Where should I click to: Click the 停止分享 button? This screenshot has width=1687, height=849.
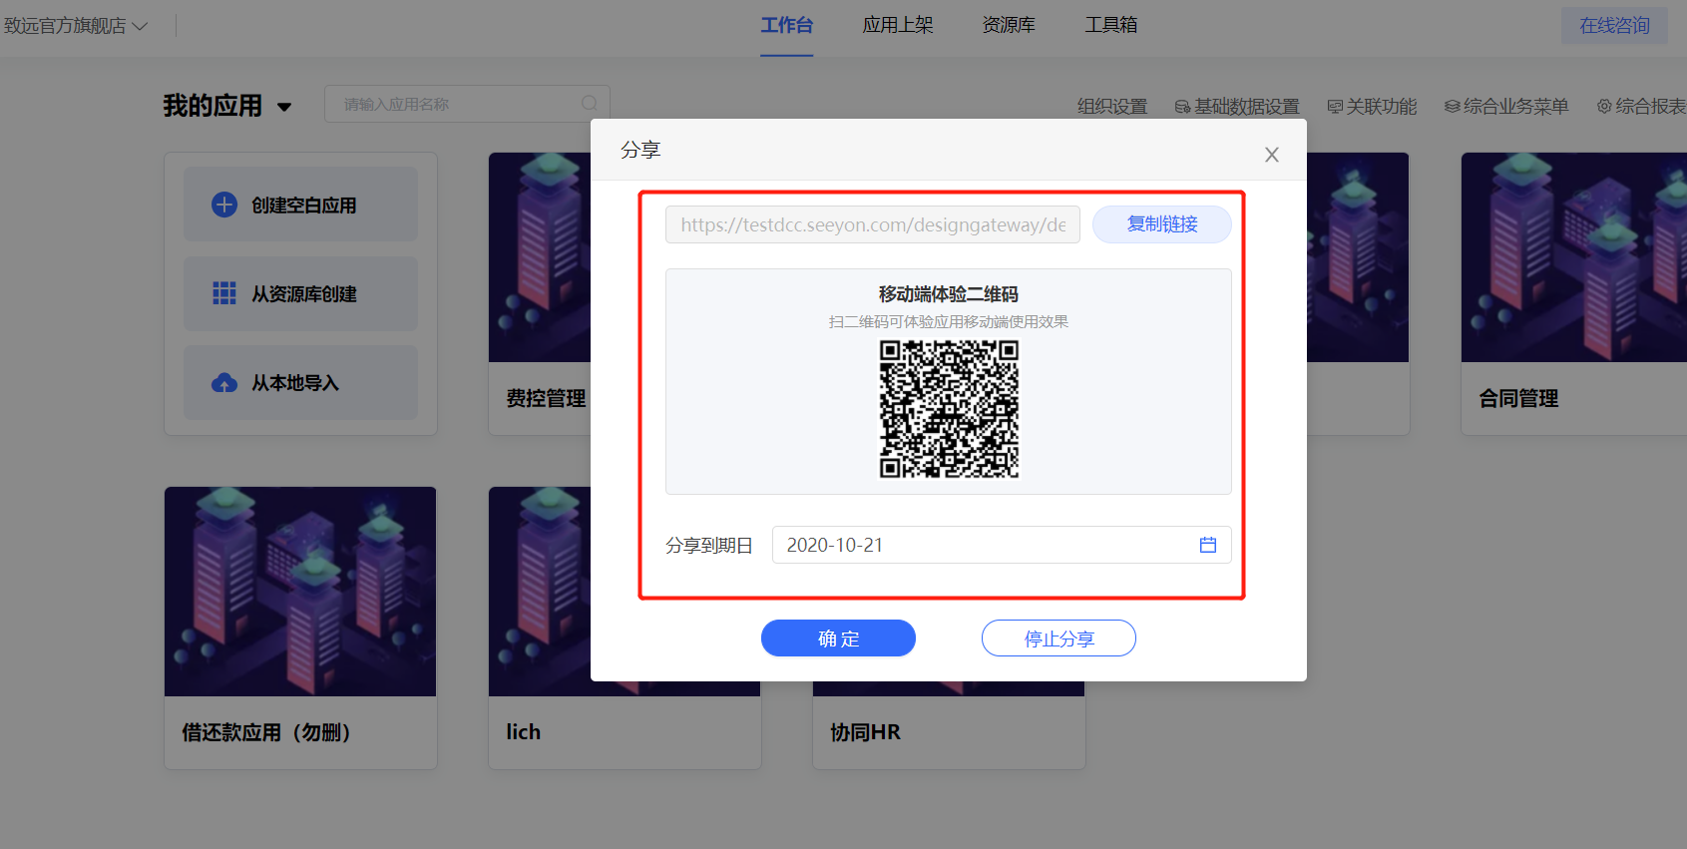[1058, 638]
